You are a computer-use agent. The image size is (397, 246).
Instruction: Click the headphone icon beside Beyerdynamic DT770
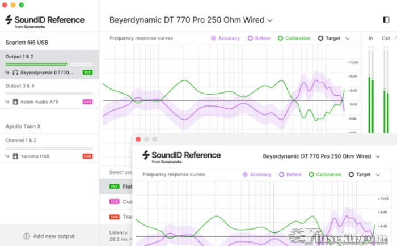15,73
